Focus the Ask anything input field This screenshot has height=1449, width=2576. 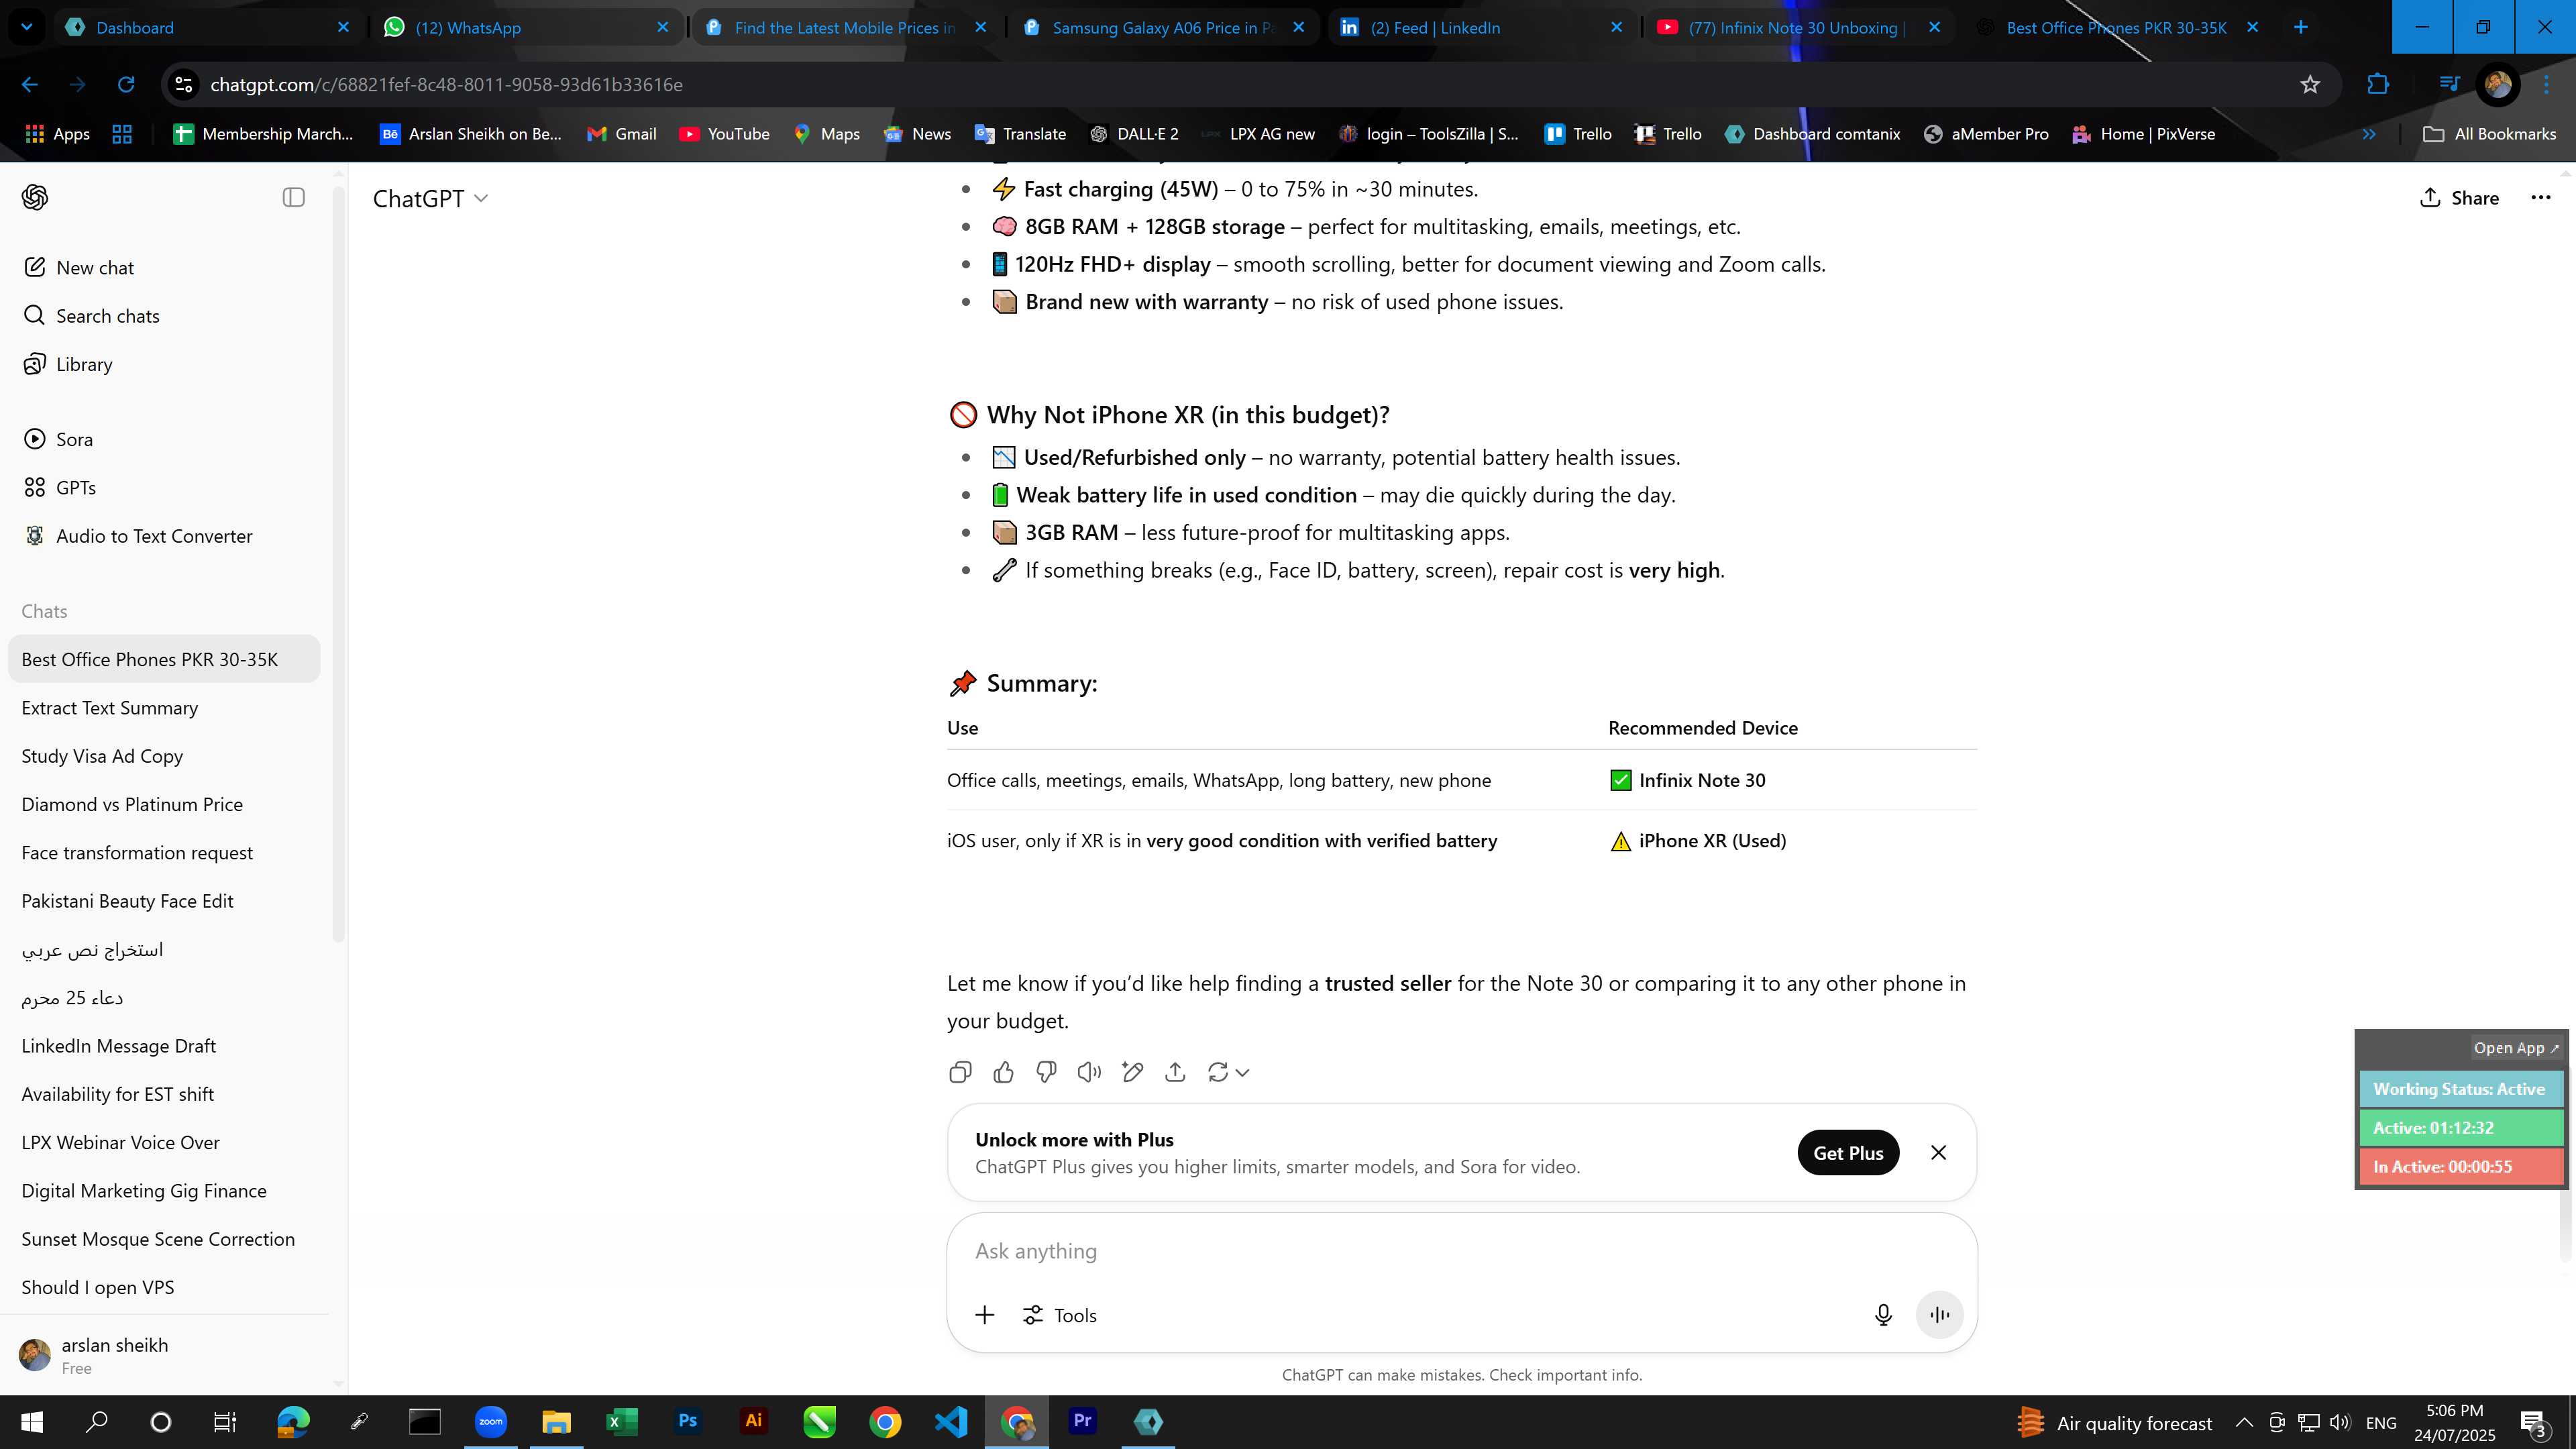click(x=1461, y=1251)
